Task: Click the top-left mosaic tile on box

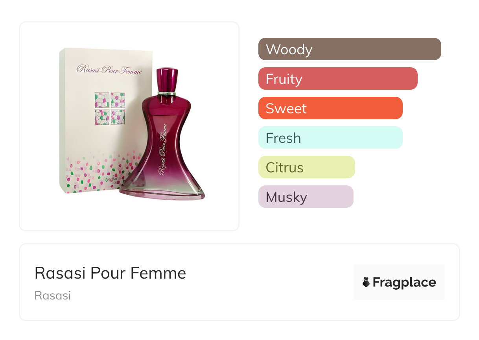Action: [x=102, y=100]
